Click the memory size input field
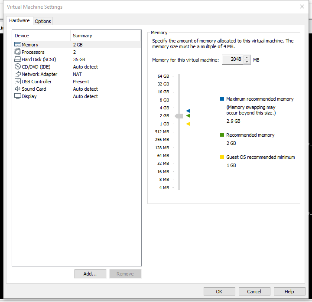 232,60
